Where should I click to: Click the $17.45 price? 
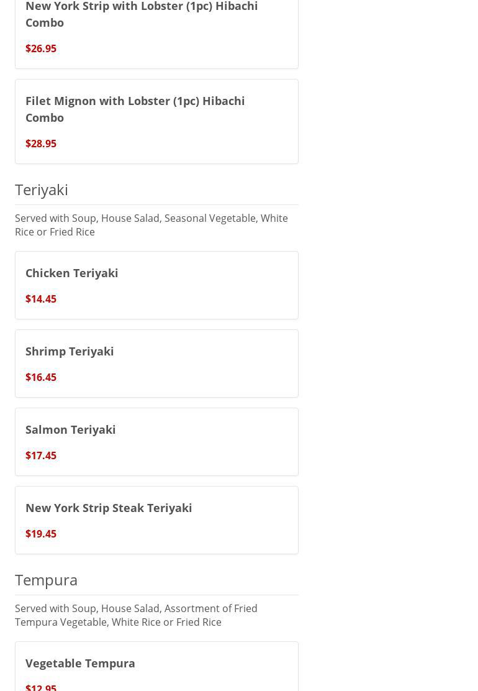click(x=41, y=455)
